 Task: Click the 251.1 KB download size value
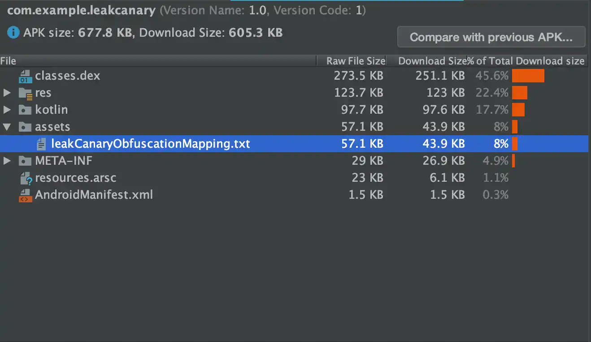440,76
